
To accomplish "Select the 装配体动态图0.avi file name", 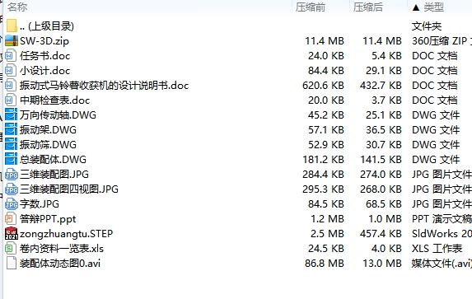I will [x=60, y=263].
